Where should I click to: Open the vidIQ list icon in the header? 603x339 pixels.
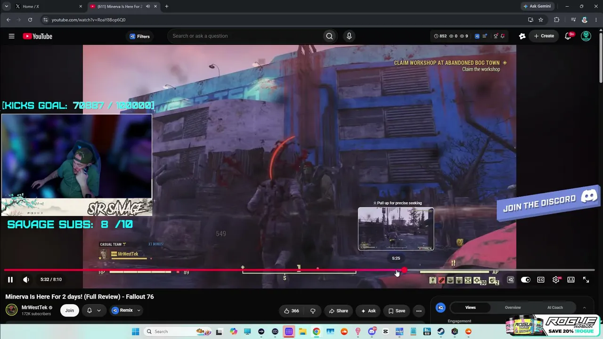pyautogui.click(x=485, y=36)
